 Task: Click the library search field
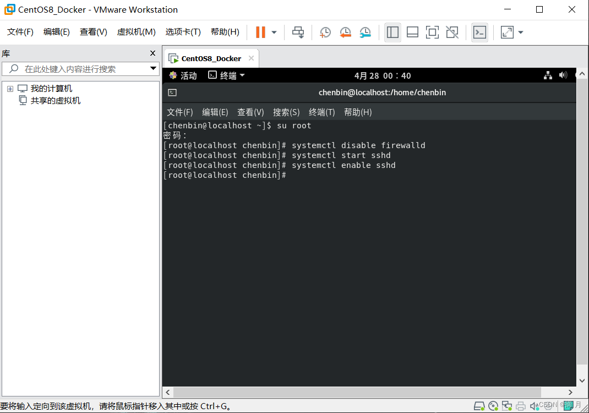tap(80, 69)
